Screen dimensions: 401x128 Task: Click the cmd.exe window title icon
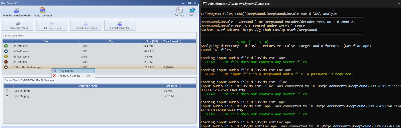tap(205, 4)
